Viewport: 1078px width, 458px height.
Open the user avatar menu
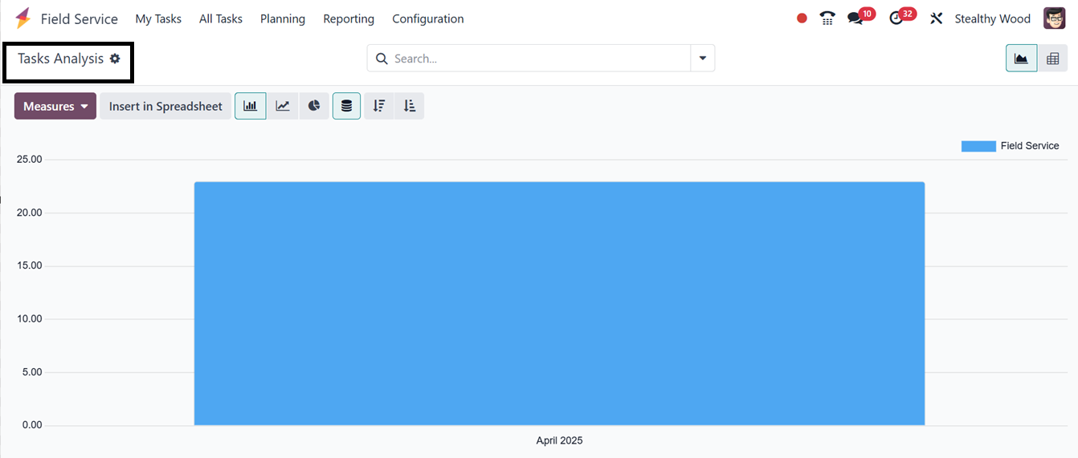coord(1055,18)
